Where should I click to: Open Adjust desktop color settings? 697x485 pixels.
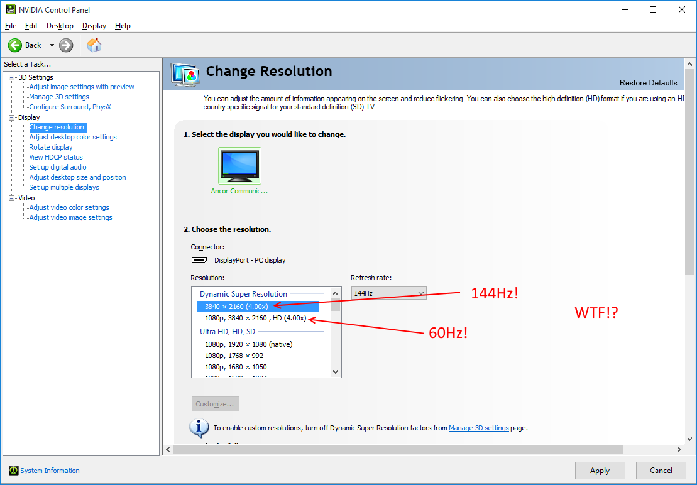tap(73, 137)
